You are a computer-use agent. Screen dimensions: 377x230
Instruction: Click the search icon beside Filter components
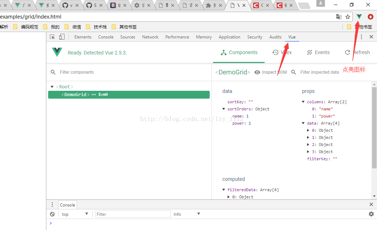(x=53, y=72)
